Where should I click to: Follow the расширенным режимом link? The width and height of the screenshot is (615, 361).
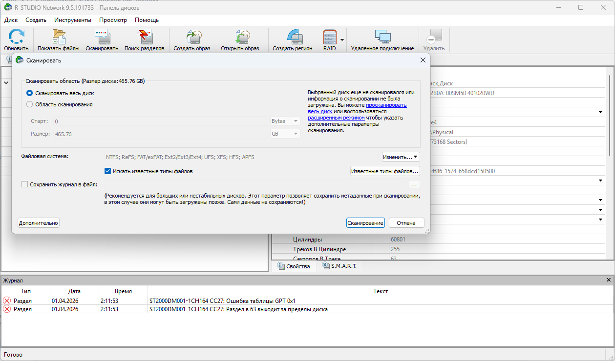point(336,118)
